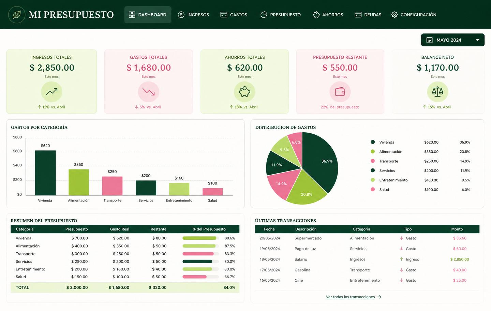Click the leaf logo icon

(17, 15)
